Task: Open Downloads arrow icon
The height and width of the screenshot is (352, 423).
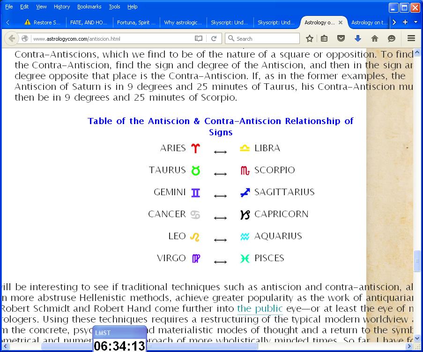Action: 358,38
